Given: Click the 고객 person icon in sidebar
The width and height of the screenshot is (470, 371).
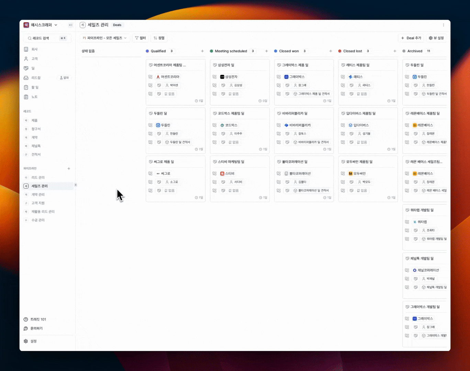Looking at the screenshot, I should click(26, 59).
